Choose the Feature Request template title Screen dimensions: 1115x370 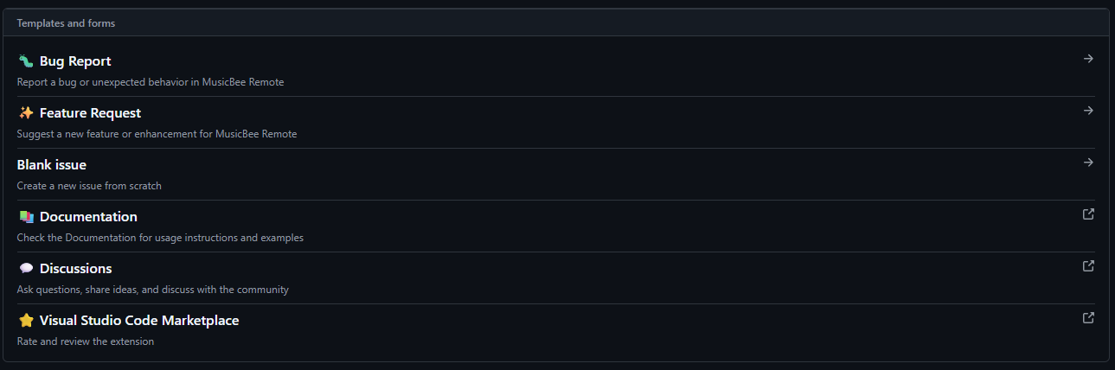point(90,113)
